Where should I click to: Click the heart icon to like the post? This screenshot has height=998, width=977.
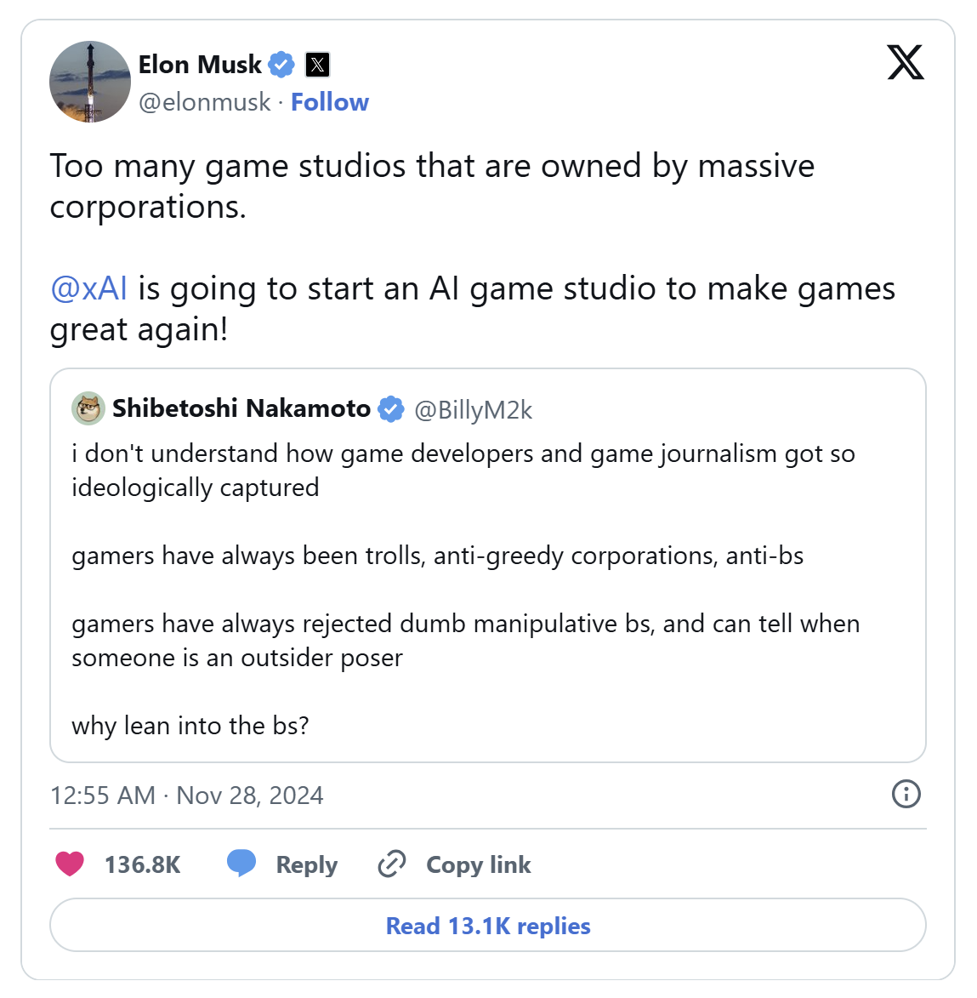click(x=70, y=864)
